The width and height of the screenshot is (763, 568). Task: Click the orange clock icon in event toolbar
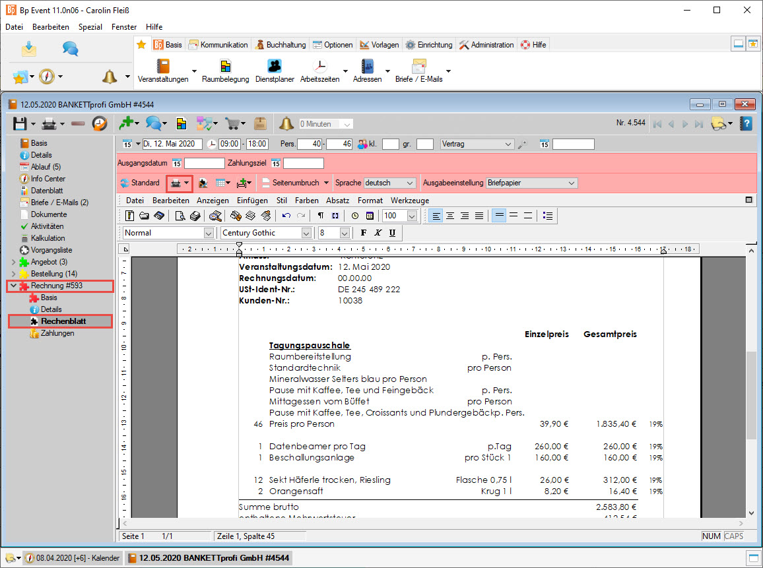point(99,123)
